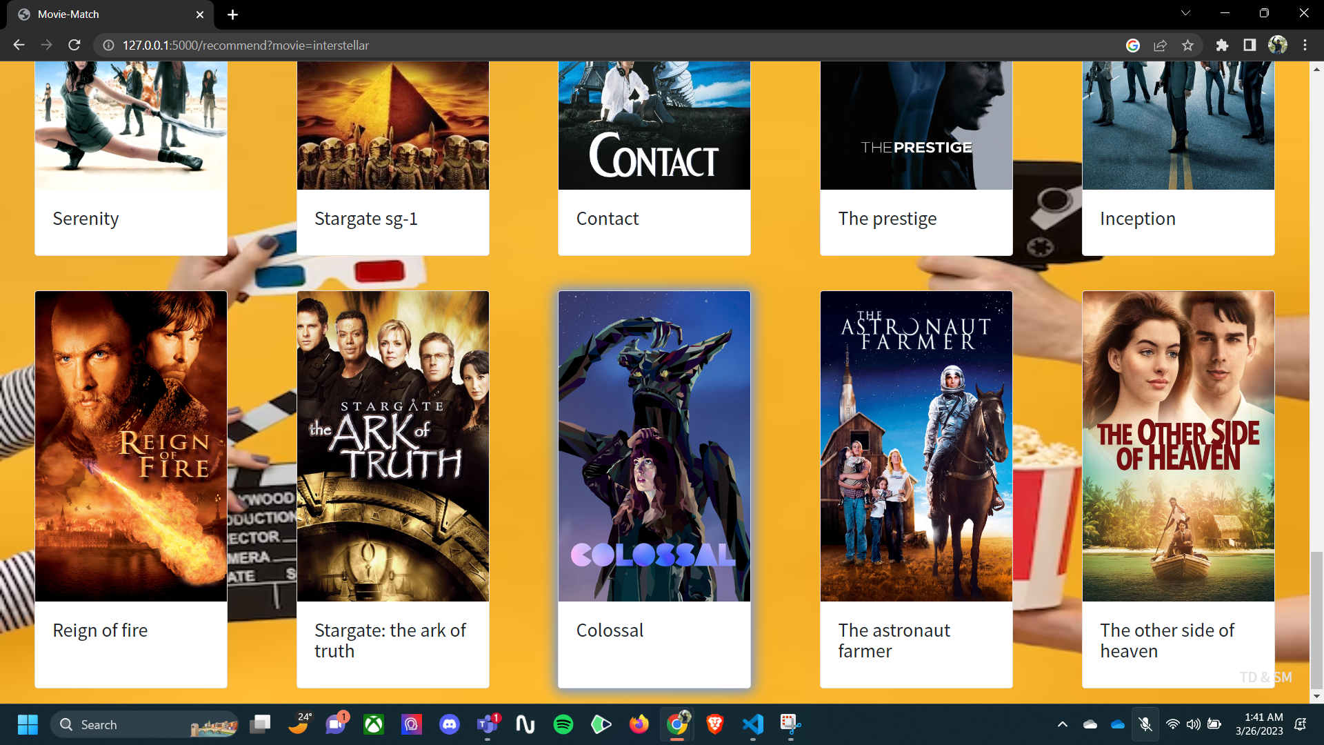Click the share page icon
The image size is (1324, 745).
(1160, 45)
